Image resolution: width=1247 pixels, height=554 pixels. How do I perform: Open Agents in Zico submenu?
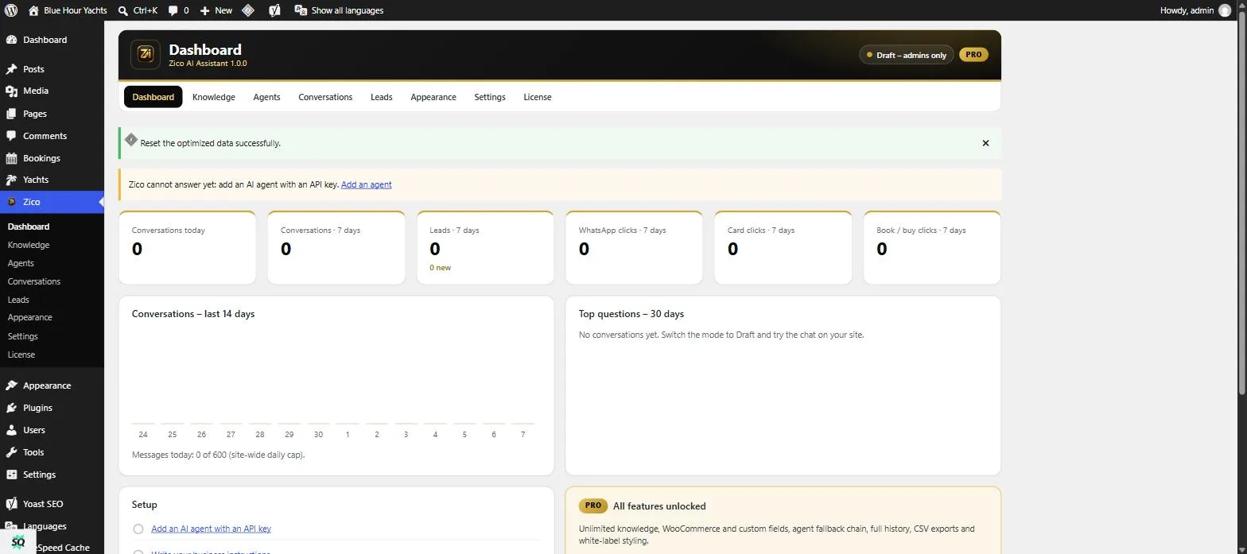click(21, 263)
